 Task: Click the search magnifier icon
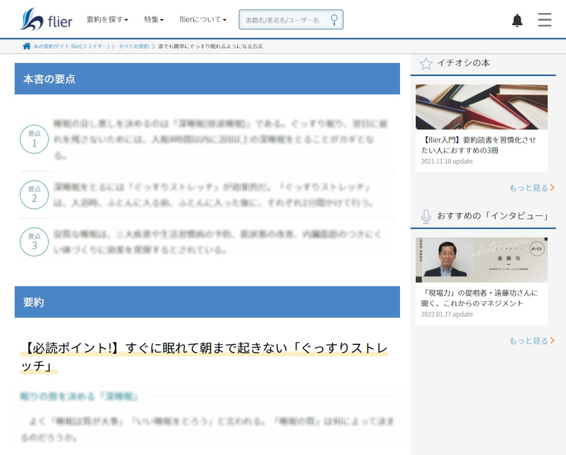pyautogui.click(x=335, y=20)
